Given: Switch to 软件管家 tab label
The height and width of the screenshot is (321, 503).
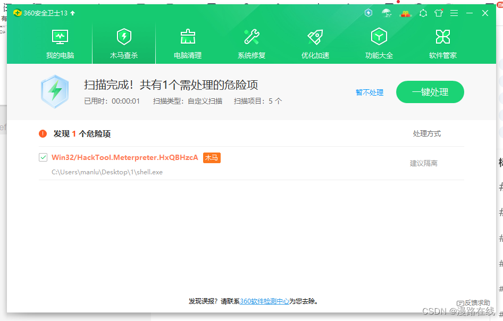Looking at the screenshot, I should coord(443,55).
